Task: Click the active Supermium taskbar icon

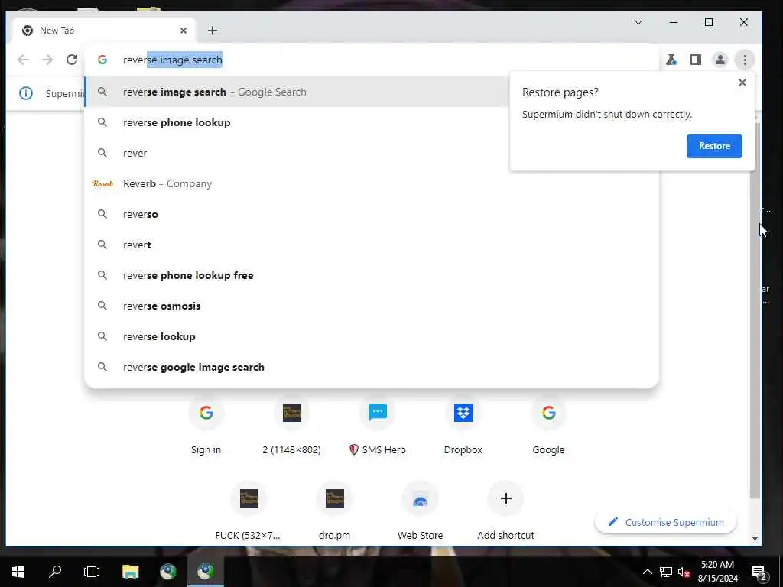Action: [x=206, y=572]
